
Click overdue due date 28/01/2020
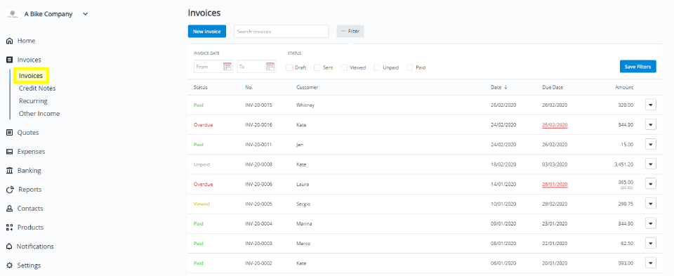click(x=555, y=185)
